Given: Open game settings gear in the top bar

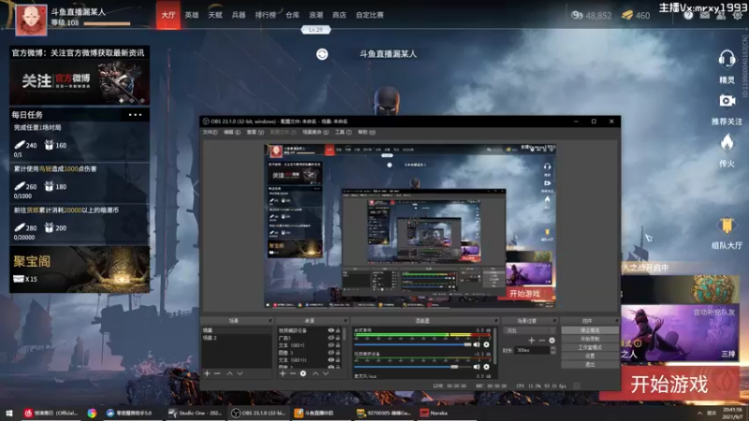Looking at the screenshot, I should click(x=737, y=15).
